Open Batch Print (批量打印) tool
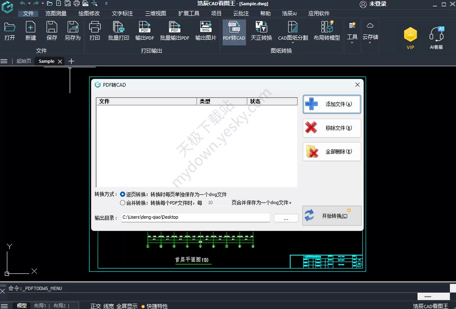Screen dimensions: 456x309 point(119,31)
